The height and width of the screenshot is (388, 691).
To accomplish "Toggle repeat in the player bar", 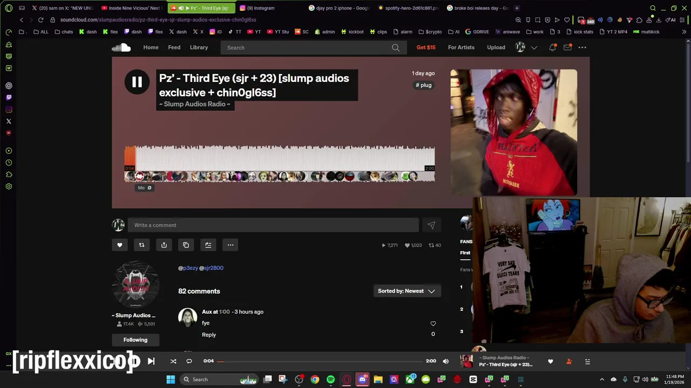I will 189,361.
